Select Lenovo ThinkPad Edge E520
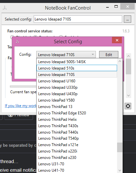The image size is (136, 173). pyautogui.click(x=77, y=113)
